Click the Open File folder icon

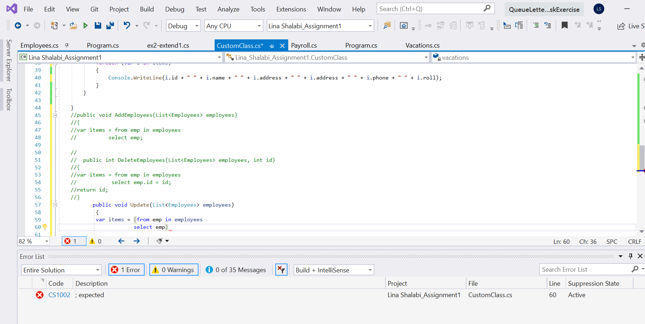(x=73, y=25)
